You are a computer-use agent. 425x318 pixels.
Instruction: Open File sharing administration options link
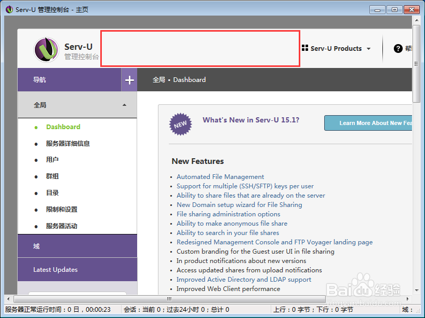(x=229, y=214)
